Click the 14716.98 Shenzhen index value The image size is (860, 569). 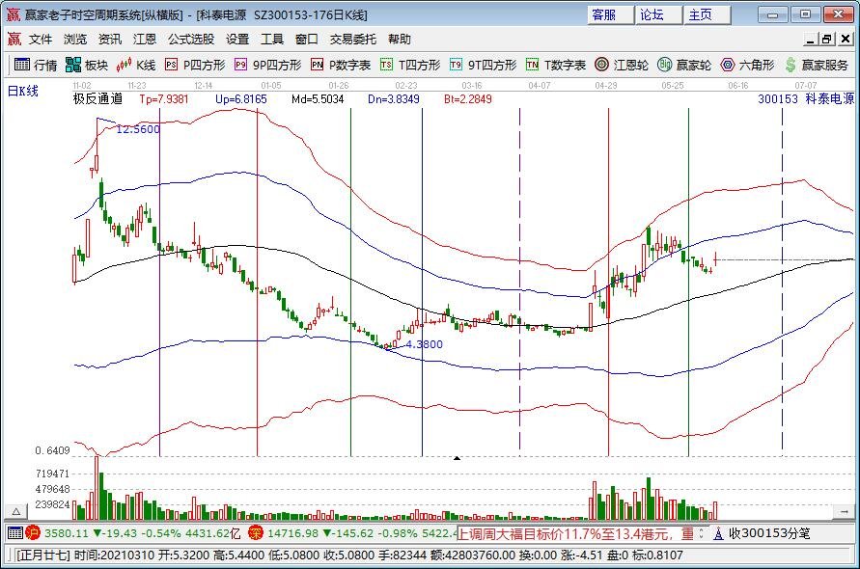click(292, 532)
